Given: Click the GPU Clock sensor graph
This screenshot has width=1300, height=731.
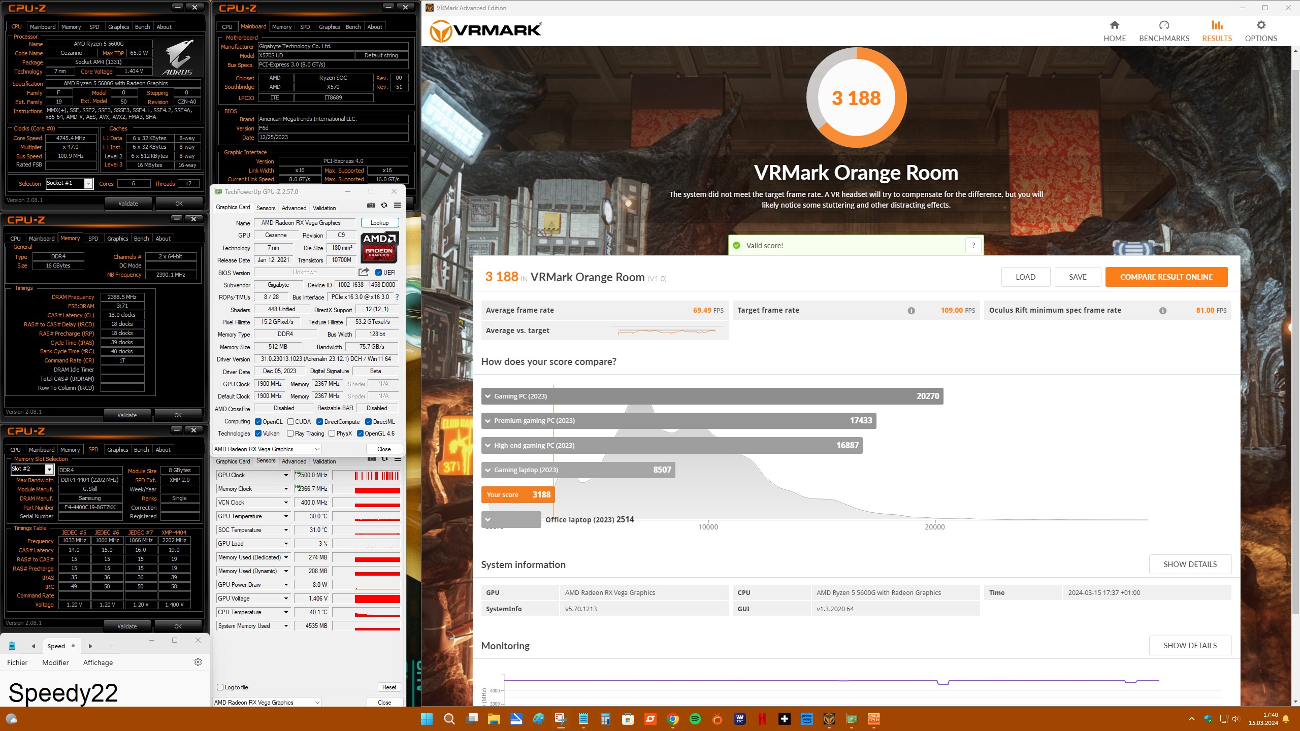Looking at the screenshot, I should click(366, 475).
